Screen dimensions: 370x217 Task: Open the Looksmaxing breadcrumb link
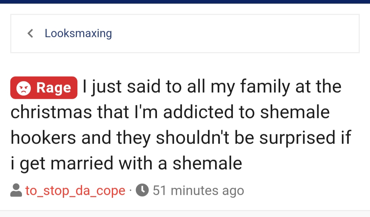click(x=78, y=33)
